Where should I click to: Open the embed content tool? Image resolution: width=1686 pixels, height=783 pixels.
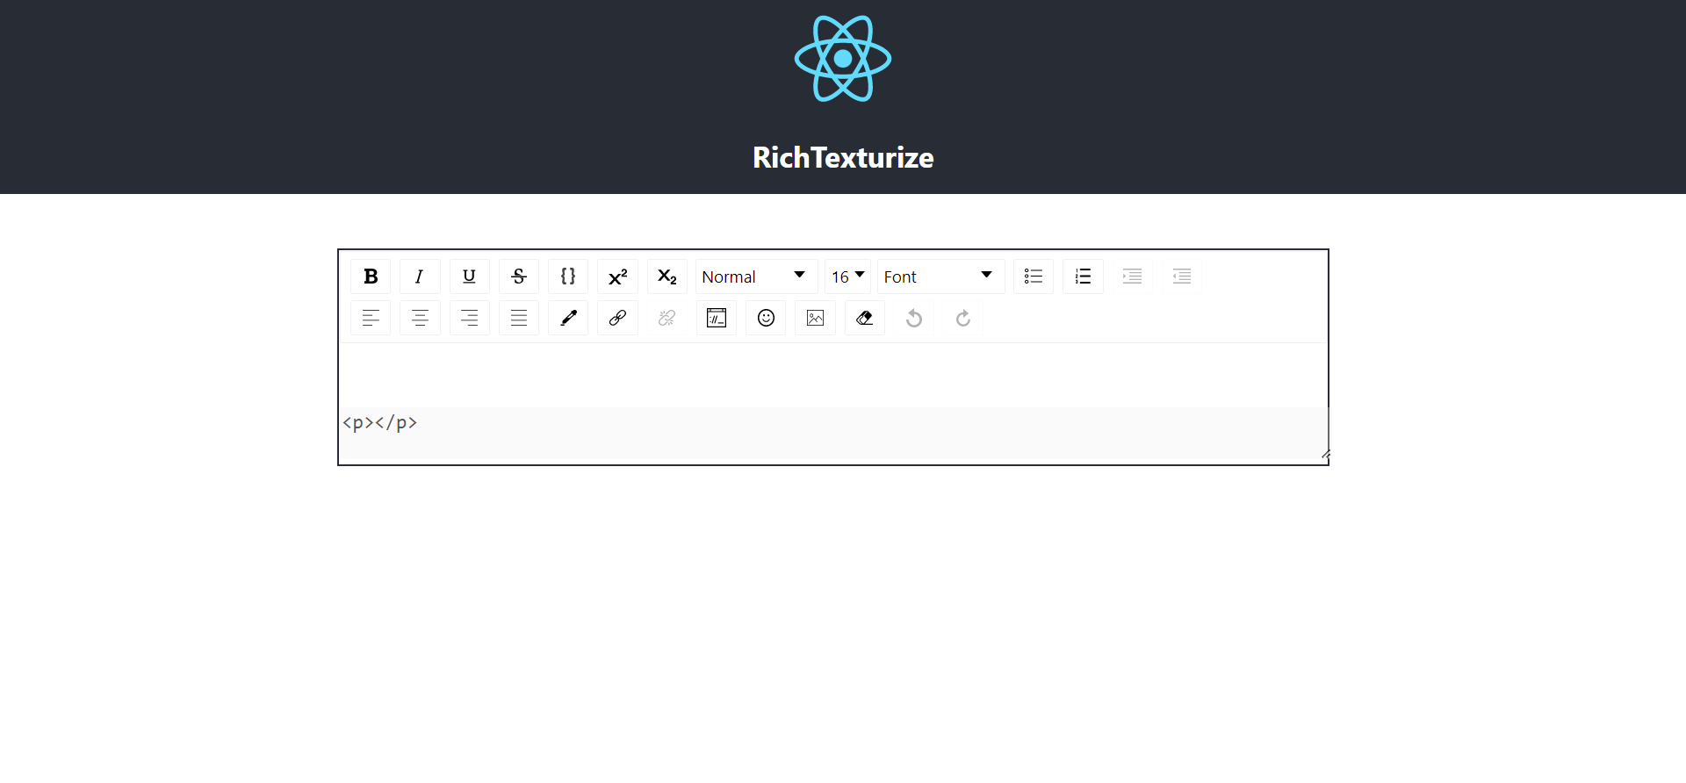(x=717, y=318)
